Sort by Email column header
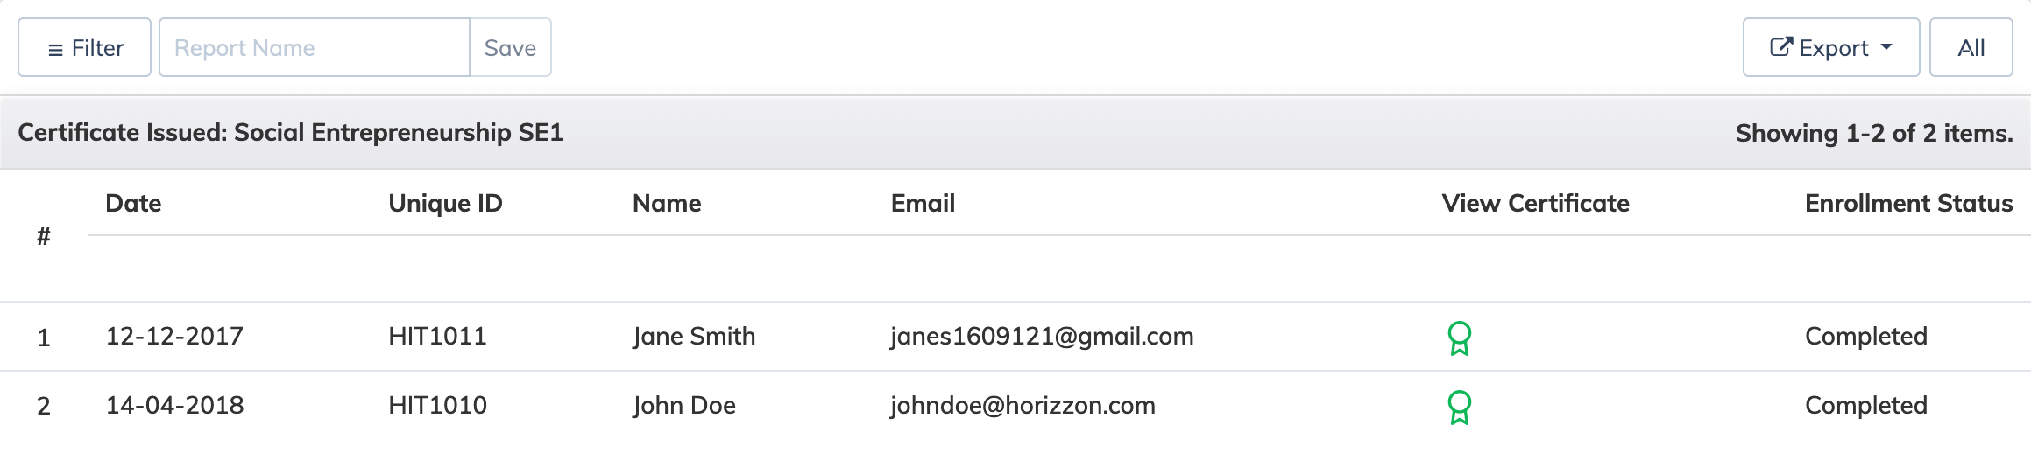Screen dimensions: 2031x460 (x=923, y=203)
